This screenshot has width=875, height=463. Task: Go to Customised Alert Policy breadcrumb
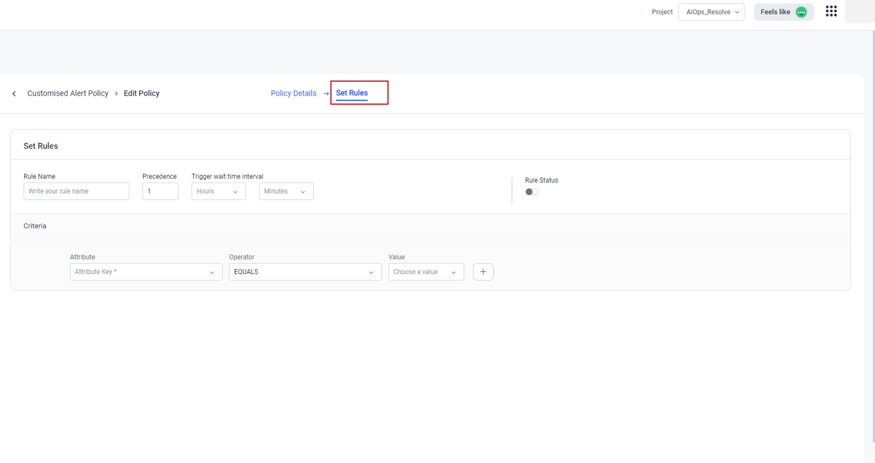68,94
